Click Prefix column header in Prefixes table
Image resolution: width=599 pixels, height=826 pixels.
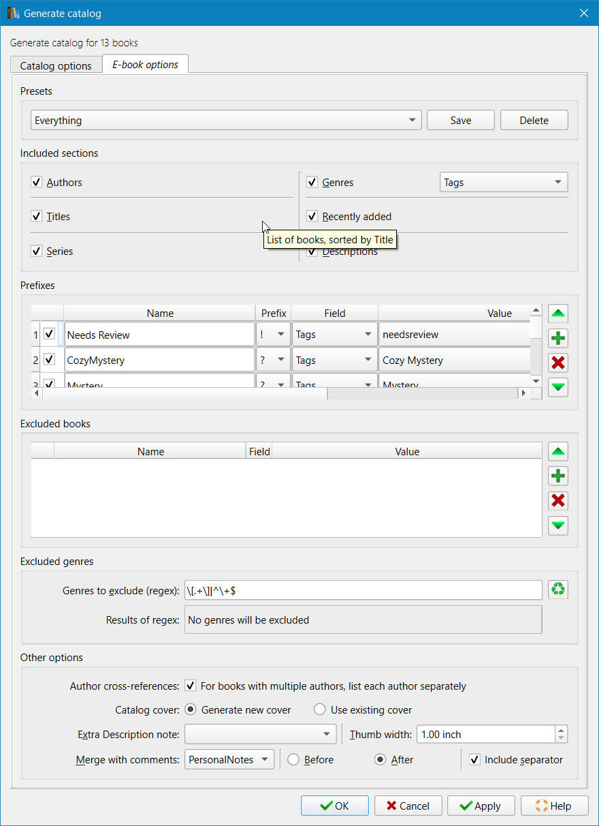coord(274,313)
